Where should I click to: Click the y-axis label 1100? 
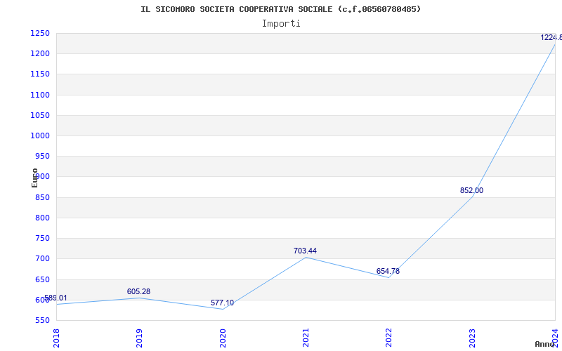[x=40, y=95]
